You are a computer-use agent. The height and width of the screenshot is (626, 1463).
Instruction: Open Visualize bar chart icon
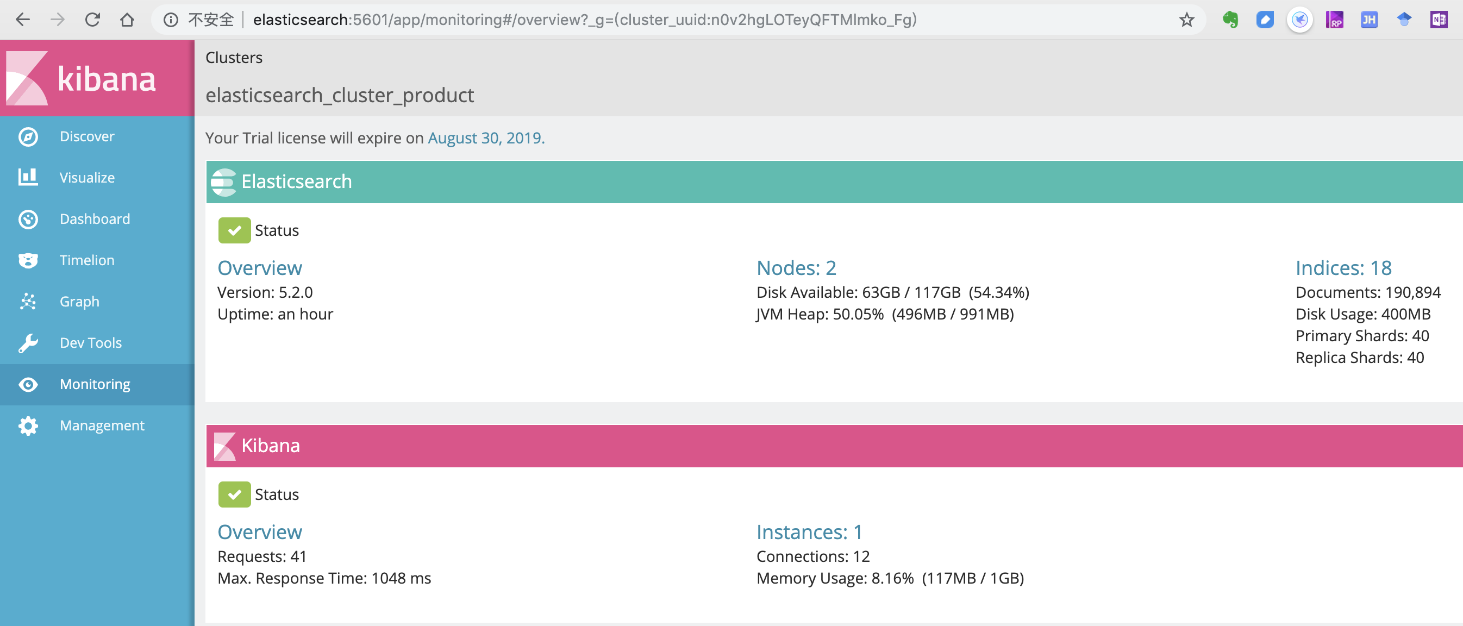(28, 177)
